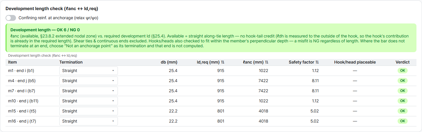Click ℓanc value 7422 in m7 row
422x132 pixels.
(263, 91)
